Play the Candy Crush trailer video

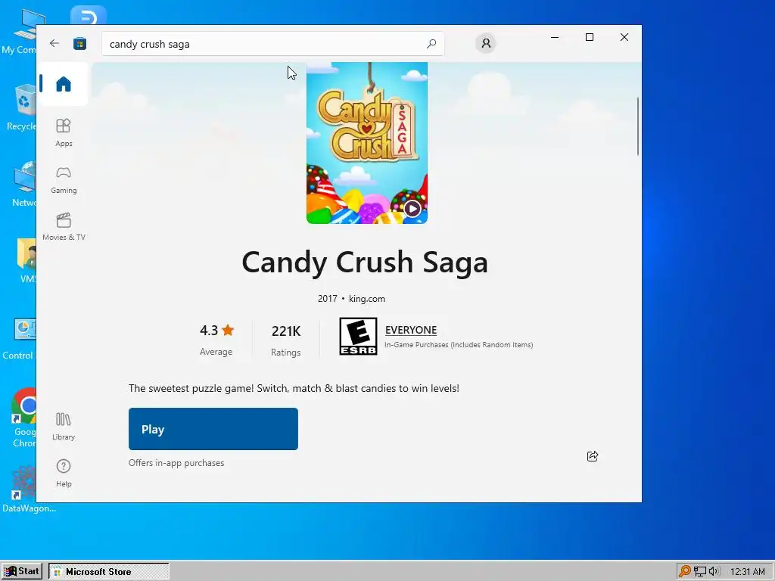coord(412,209)
